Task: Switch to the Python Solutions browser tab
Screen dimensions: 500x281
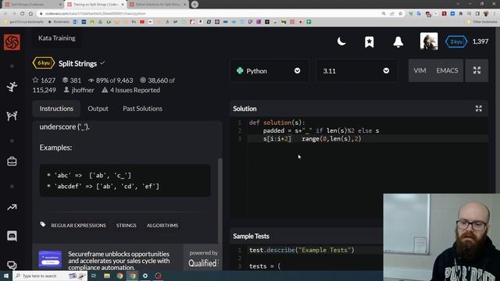Action: [158, 5]
